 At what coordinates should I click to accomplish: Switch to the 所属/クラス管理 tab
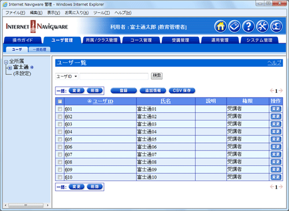[102, 40]
